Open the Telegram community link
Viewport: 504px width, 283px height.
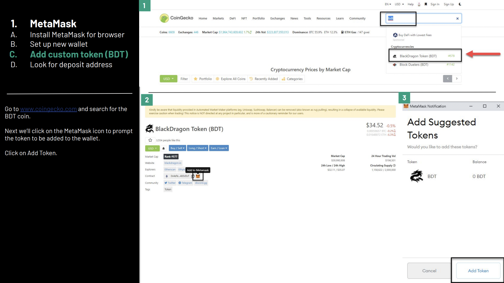click(x=185, y=183)
